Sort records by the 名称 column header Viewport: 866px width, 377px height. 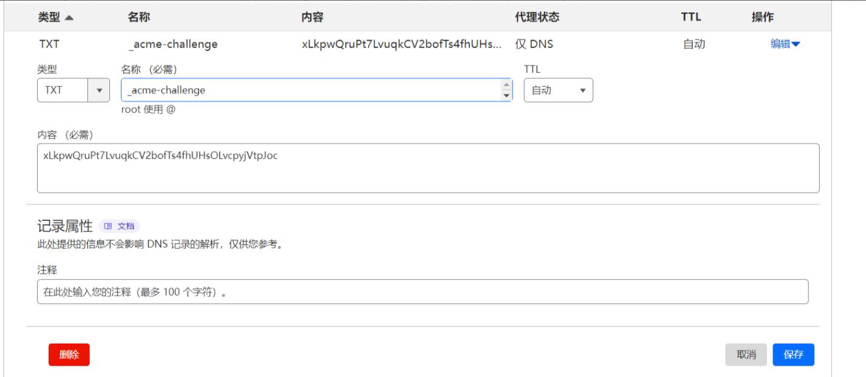coord(138,17)
